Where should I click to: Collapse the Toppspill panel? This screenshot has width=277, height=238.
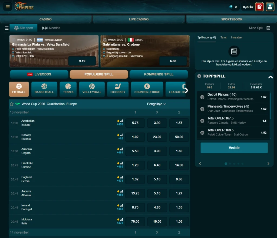tap(271, 77)
